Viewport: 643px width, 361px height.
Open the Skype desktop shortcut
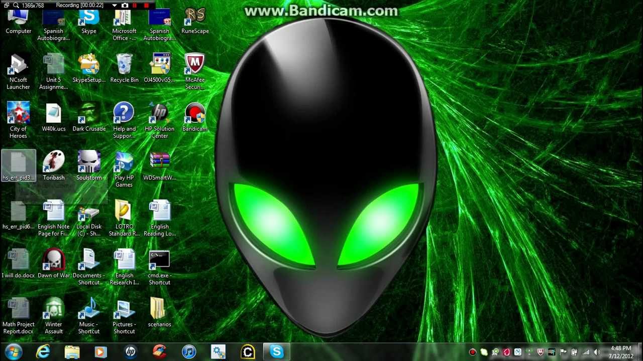tap(89, 22)
